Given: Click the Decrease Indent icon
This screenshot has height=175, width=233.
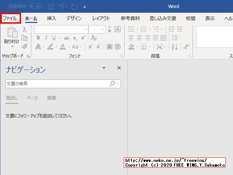Looking at the screenshot, I should coord(171,29).
